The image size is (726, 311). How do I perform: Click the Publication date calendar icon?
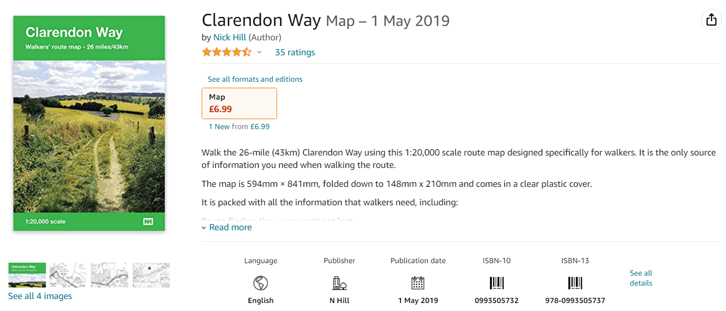(418, 283)
